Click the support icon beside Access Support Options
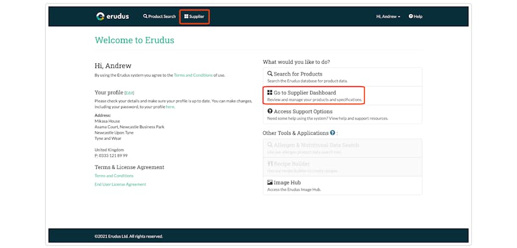 point(269,111)
